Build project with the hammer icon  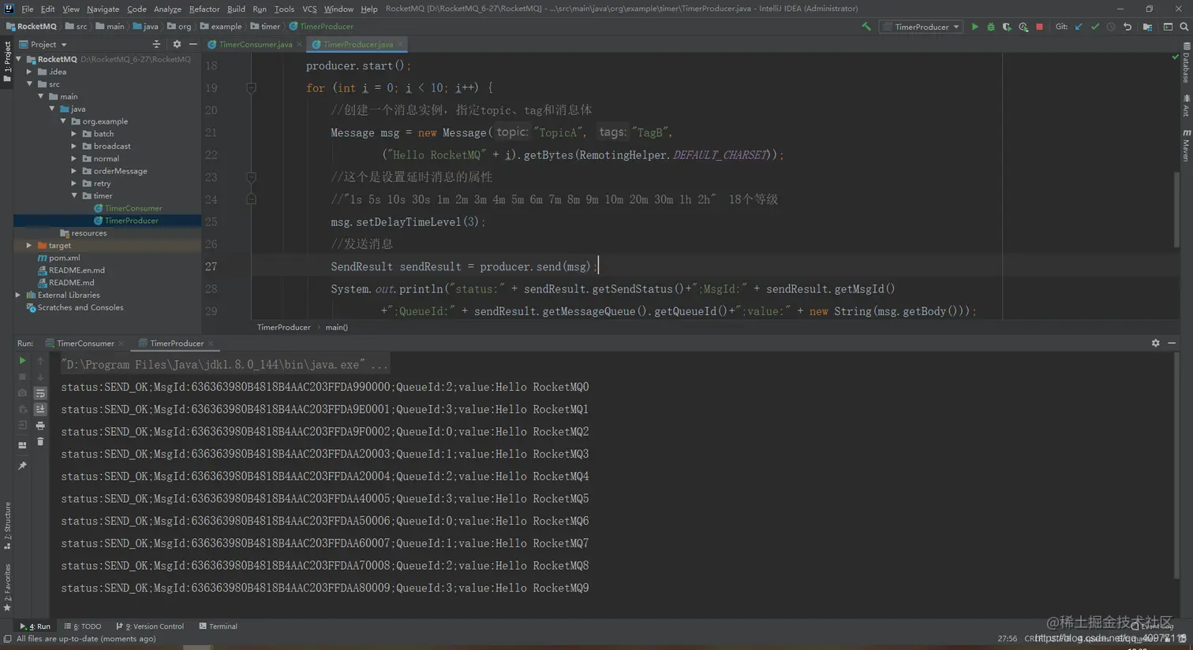click(866, 27)
